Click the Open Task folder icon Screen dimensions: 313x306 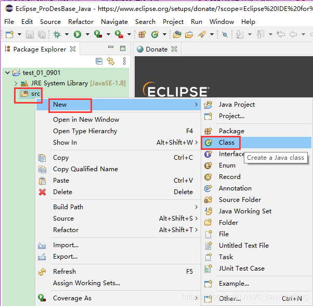point(189,34)
